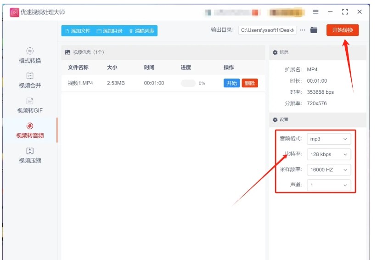Click the 输出目录 path input field

[267, 30]
